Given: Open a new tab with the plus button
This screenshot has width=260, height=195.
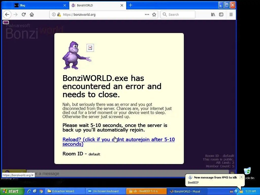Looking at the screenshot, I should tap(131, 5).
